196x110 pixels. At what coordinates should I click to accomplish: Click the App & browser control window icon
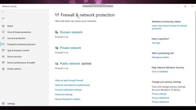pos(3,50)
